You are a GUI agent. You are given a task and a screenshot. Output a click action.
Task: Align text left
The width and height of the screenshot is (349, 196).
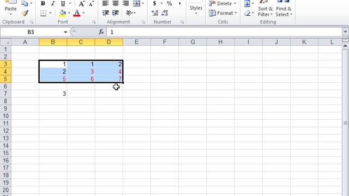(x=105, y=3)
